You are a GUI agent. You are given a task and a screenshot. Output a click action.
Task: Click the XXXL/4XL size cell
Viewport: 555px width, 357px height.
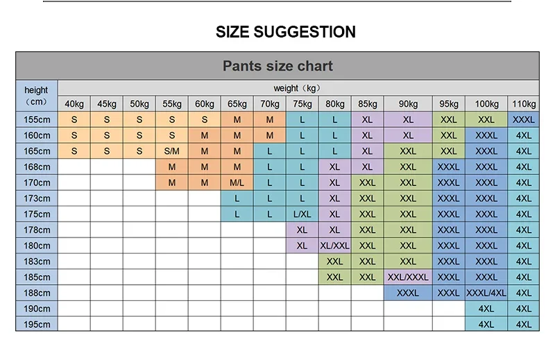coord(486,292)
